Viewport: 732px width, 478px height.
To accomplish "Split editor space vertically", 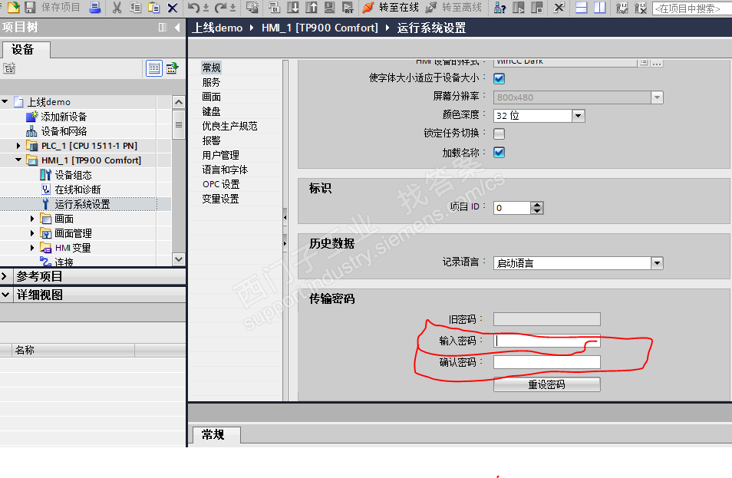I will (600, 8).
